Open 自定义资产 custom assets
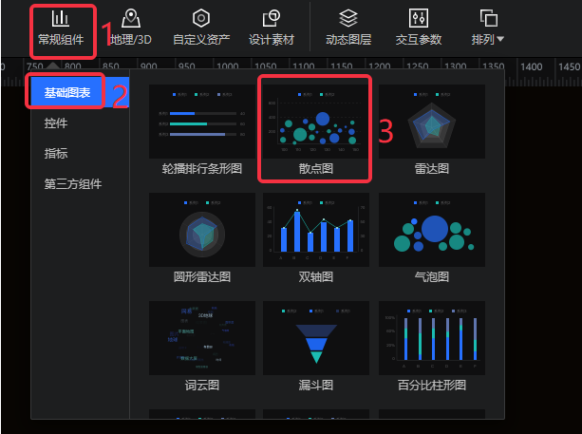This screenshot has height=434, width=582. point(200,28)
